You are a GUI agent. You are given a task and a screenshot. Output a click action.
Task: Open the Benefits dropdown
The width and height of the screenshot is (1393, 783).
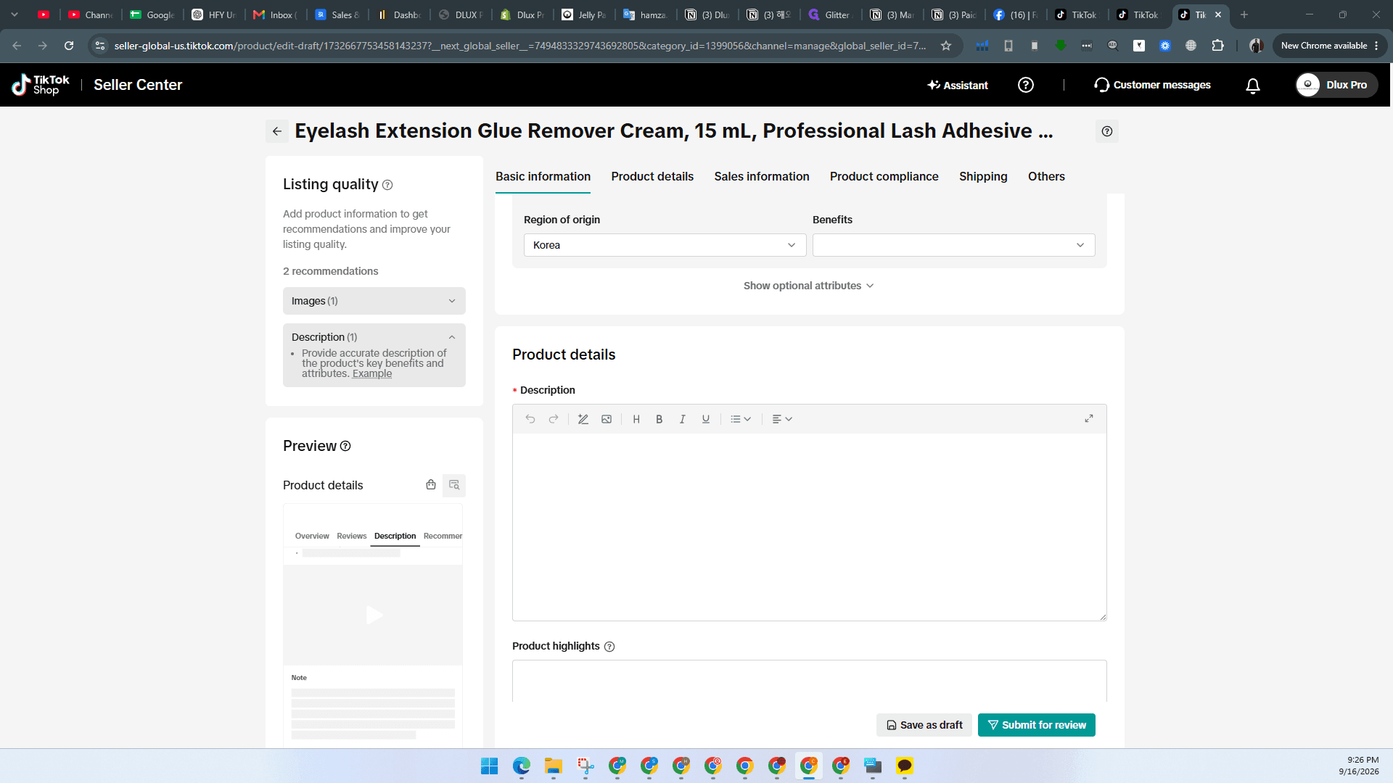[954, 245]
